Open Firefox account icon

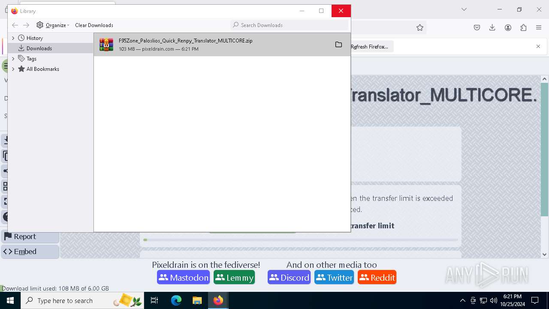508,27
